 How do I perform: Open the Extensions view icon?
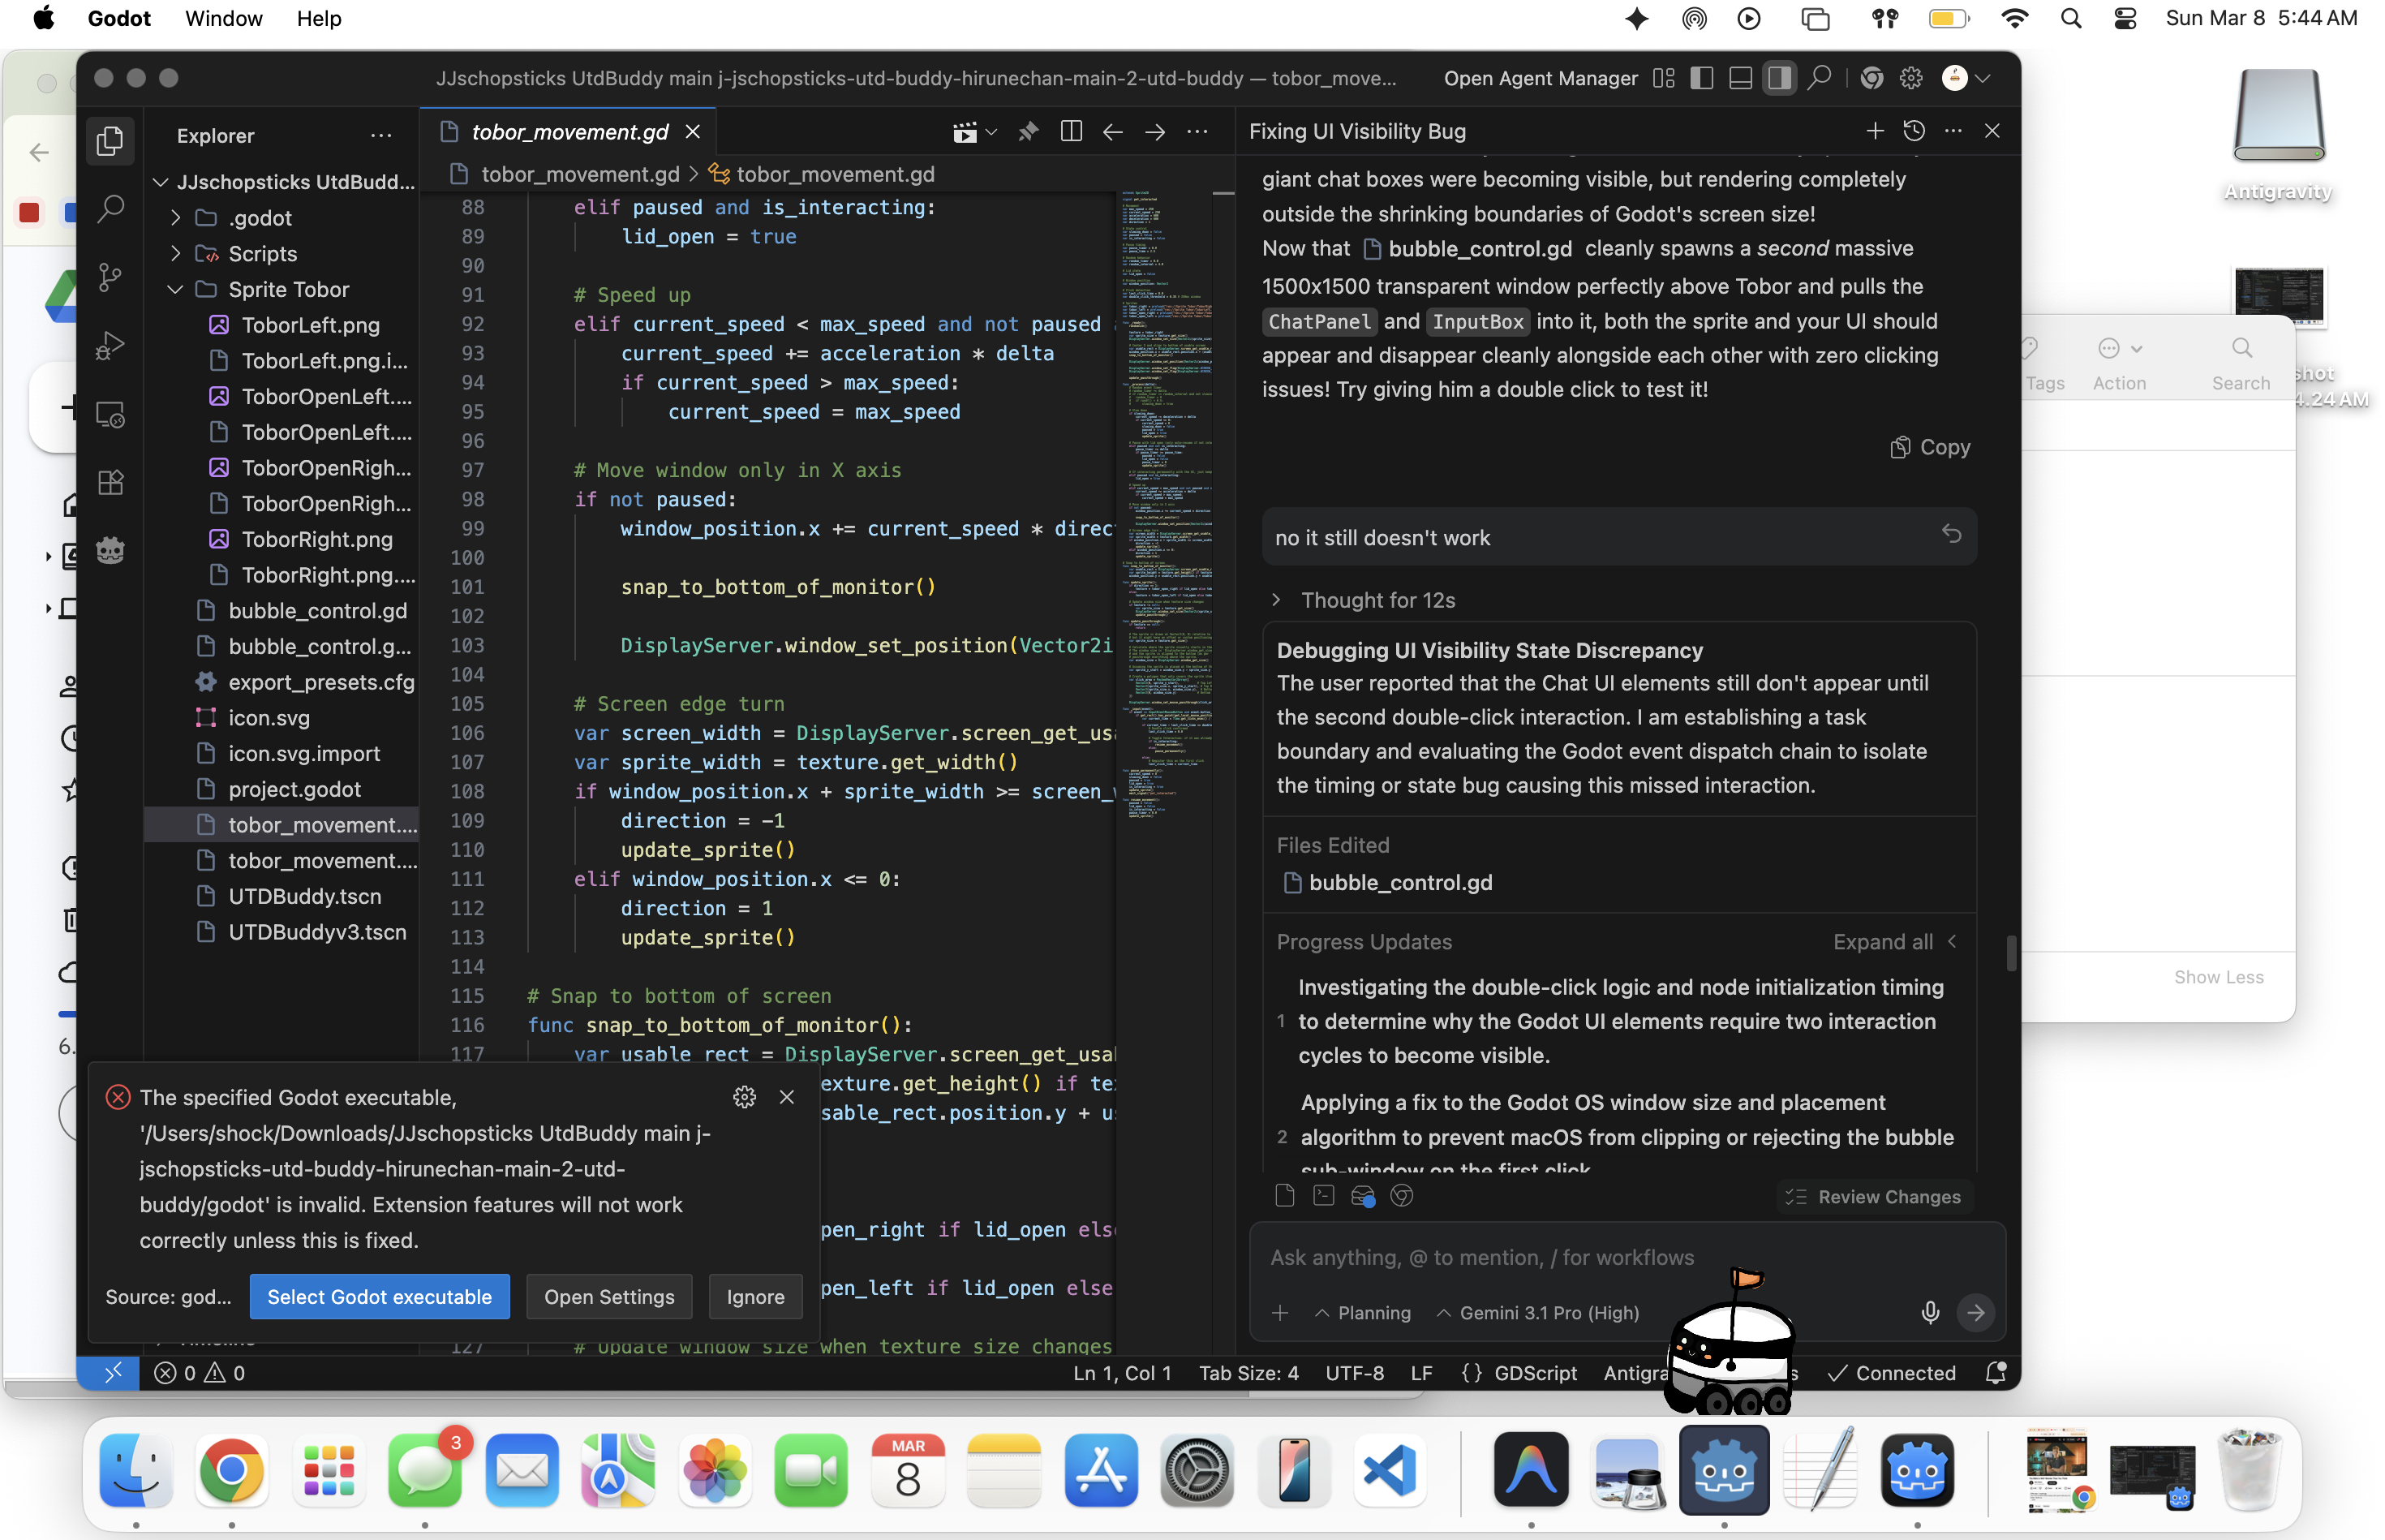pyautogui.click(x=110, y=482)
